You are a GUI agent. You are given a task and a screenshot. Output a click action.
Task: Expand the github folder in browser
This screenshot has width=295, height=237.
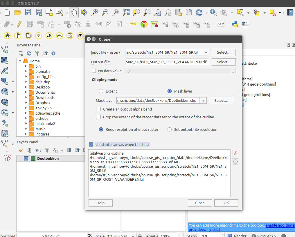[26, 118]
